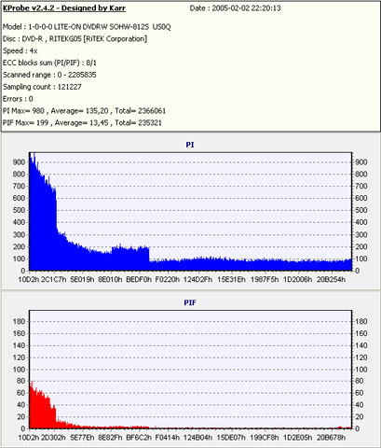The height and width of the screenshot is (448, 381).
Task: Click the 500 label on PI right axis
Action: coord(361,210)
